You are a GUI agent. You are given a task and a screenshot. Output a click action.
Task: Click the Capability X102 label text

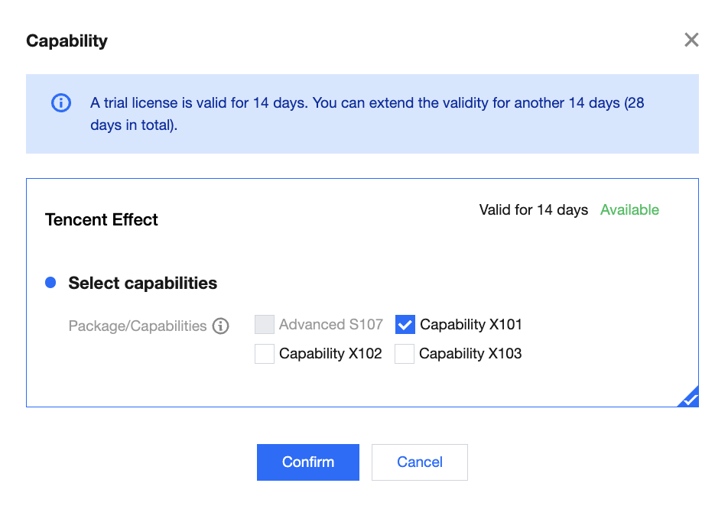(330, 354)
